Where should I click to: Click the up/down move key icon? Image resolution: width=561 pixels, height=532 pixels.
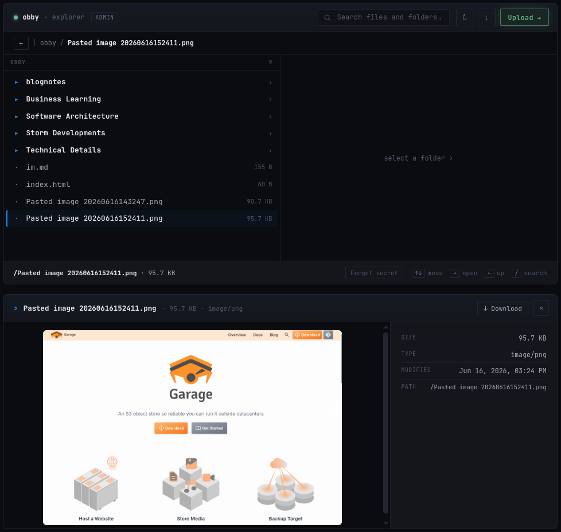coord(418,273)
